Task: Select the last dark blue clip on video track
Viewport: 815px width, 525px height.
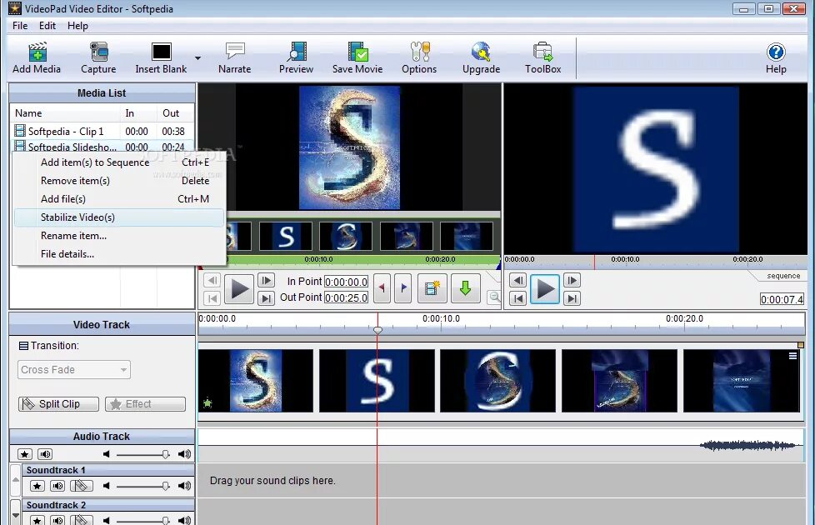Action: [741, 381]
